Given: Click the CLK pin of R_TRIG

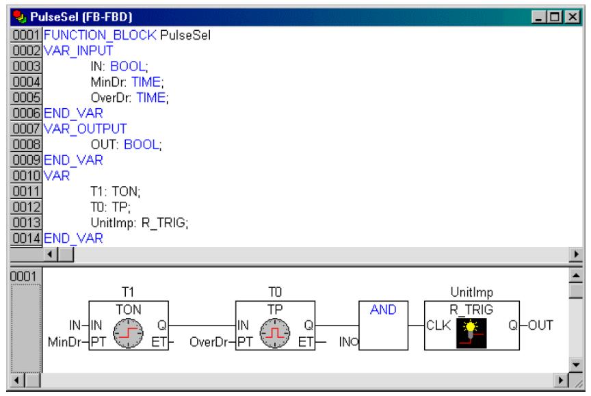Looking at the screenshot, I should [438, 325].
